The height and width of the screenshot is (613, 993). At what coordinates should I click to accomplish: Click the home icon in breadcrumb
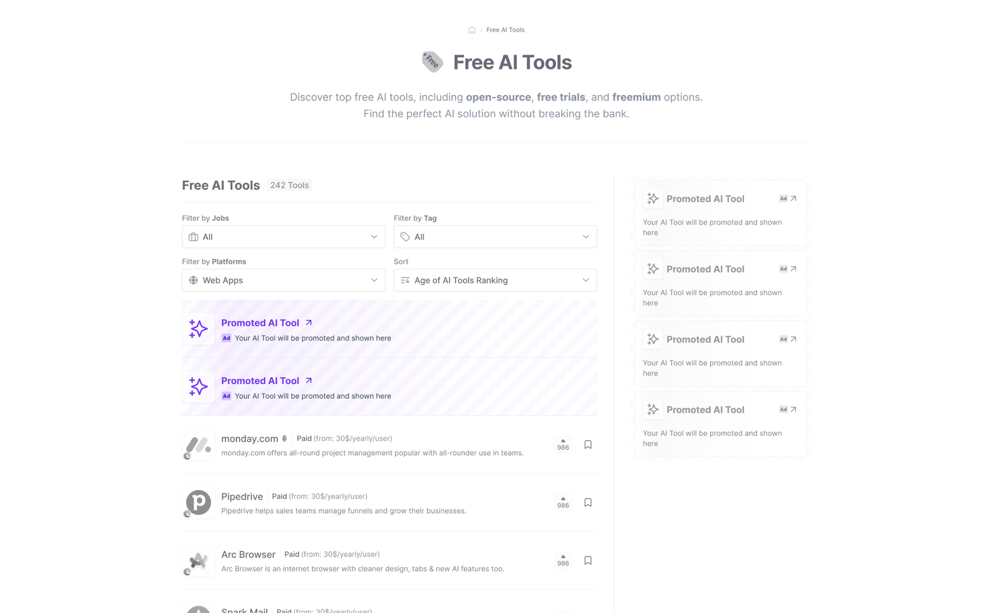click(472, 30)
